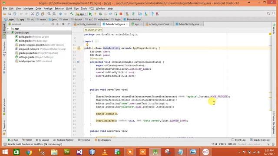The width and height of the screenshot is (278, 156).
Task: Toggle the 1: Project tool window
Action: [x=4, y=30]
